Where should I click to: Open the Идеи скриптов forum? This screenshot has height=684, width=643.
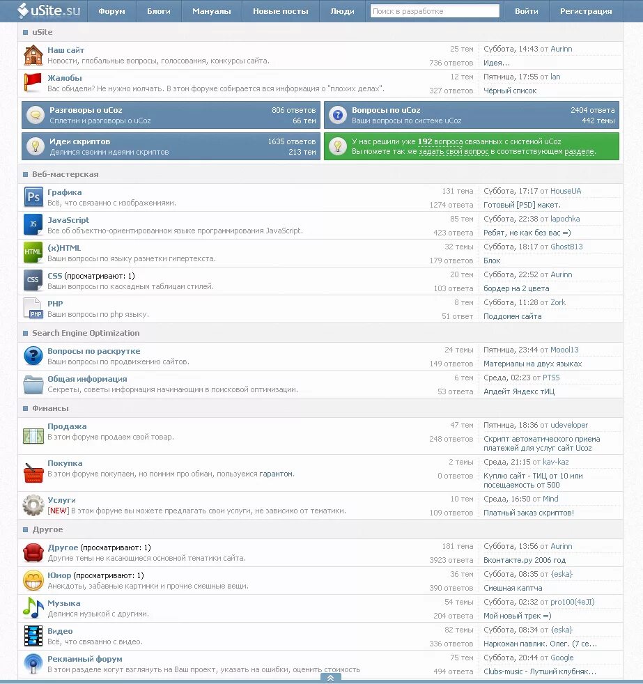tap(80, 141)
